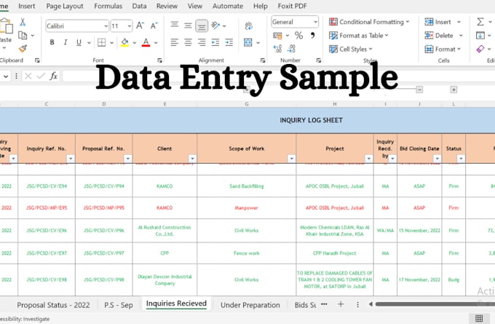This screenshot has height=324, width=495.
Task: Open the Page Layout ribbon tab
Action: click(65, 6)
